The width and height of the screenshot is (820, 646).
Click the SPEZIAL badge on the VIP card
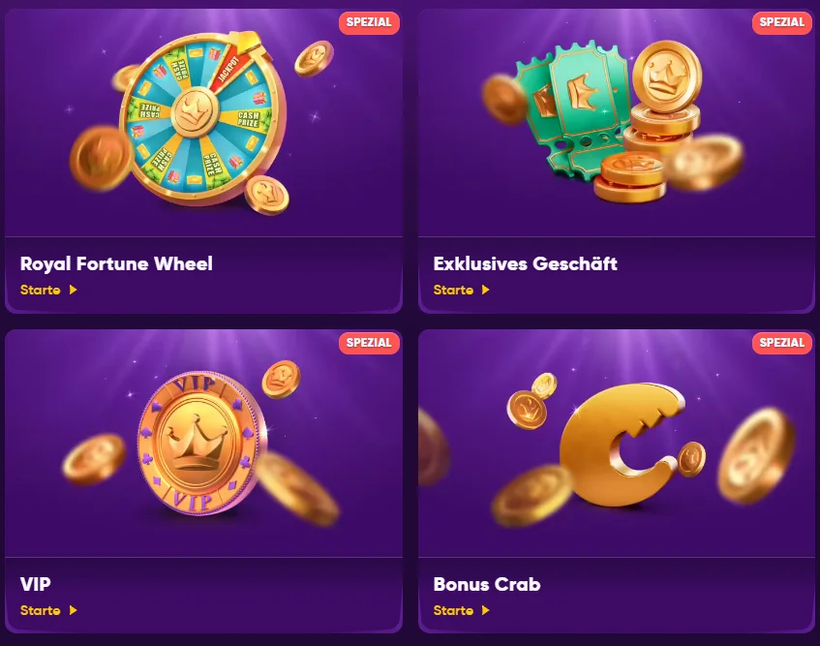pos(369,343)
